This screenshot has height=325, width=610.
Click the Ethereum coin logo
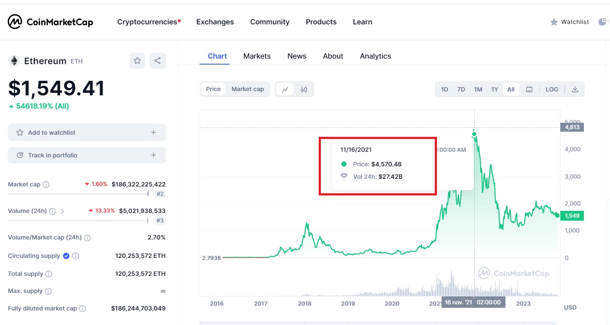click(14, 61)
